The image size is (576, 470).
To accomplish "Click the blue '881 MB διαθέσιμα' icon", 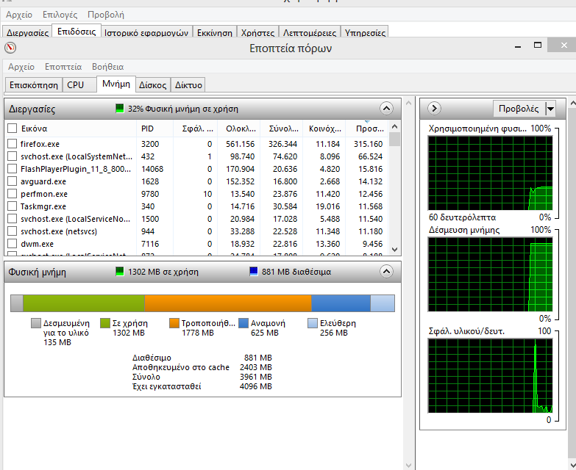I will [254, 272].
